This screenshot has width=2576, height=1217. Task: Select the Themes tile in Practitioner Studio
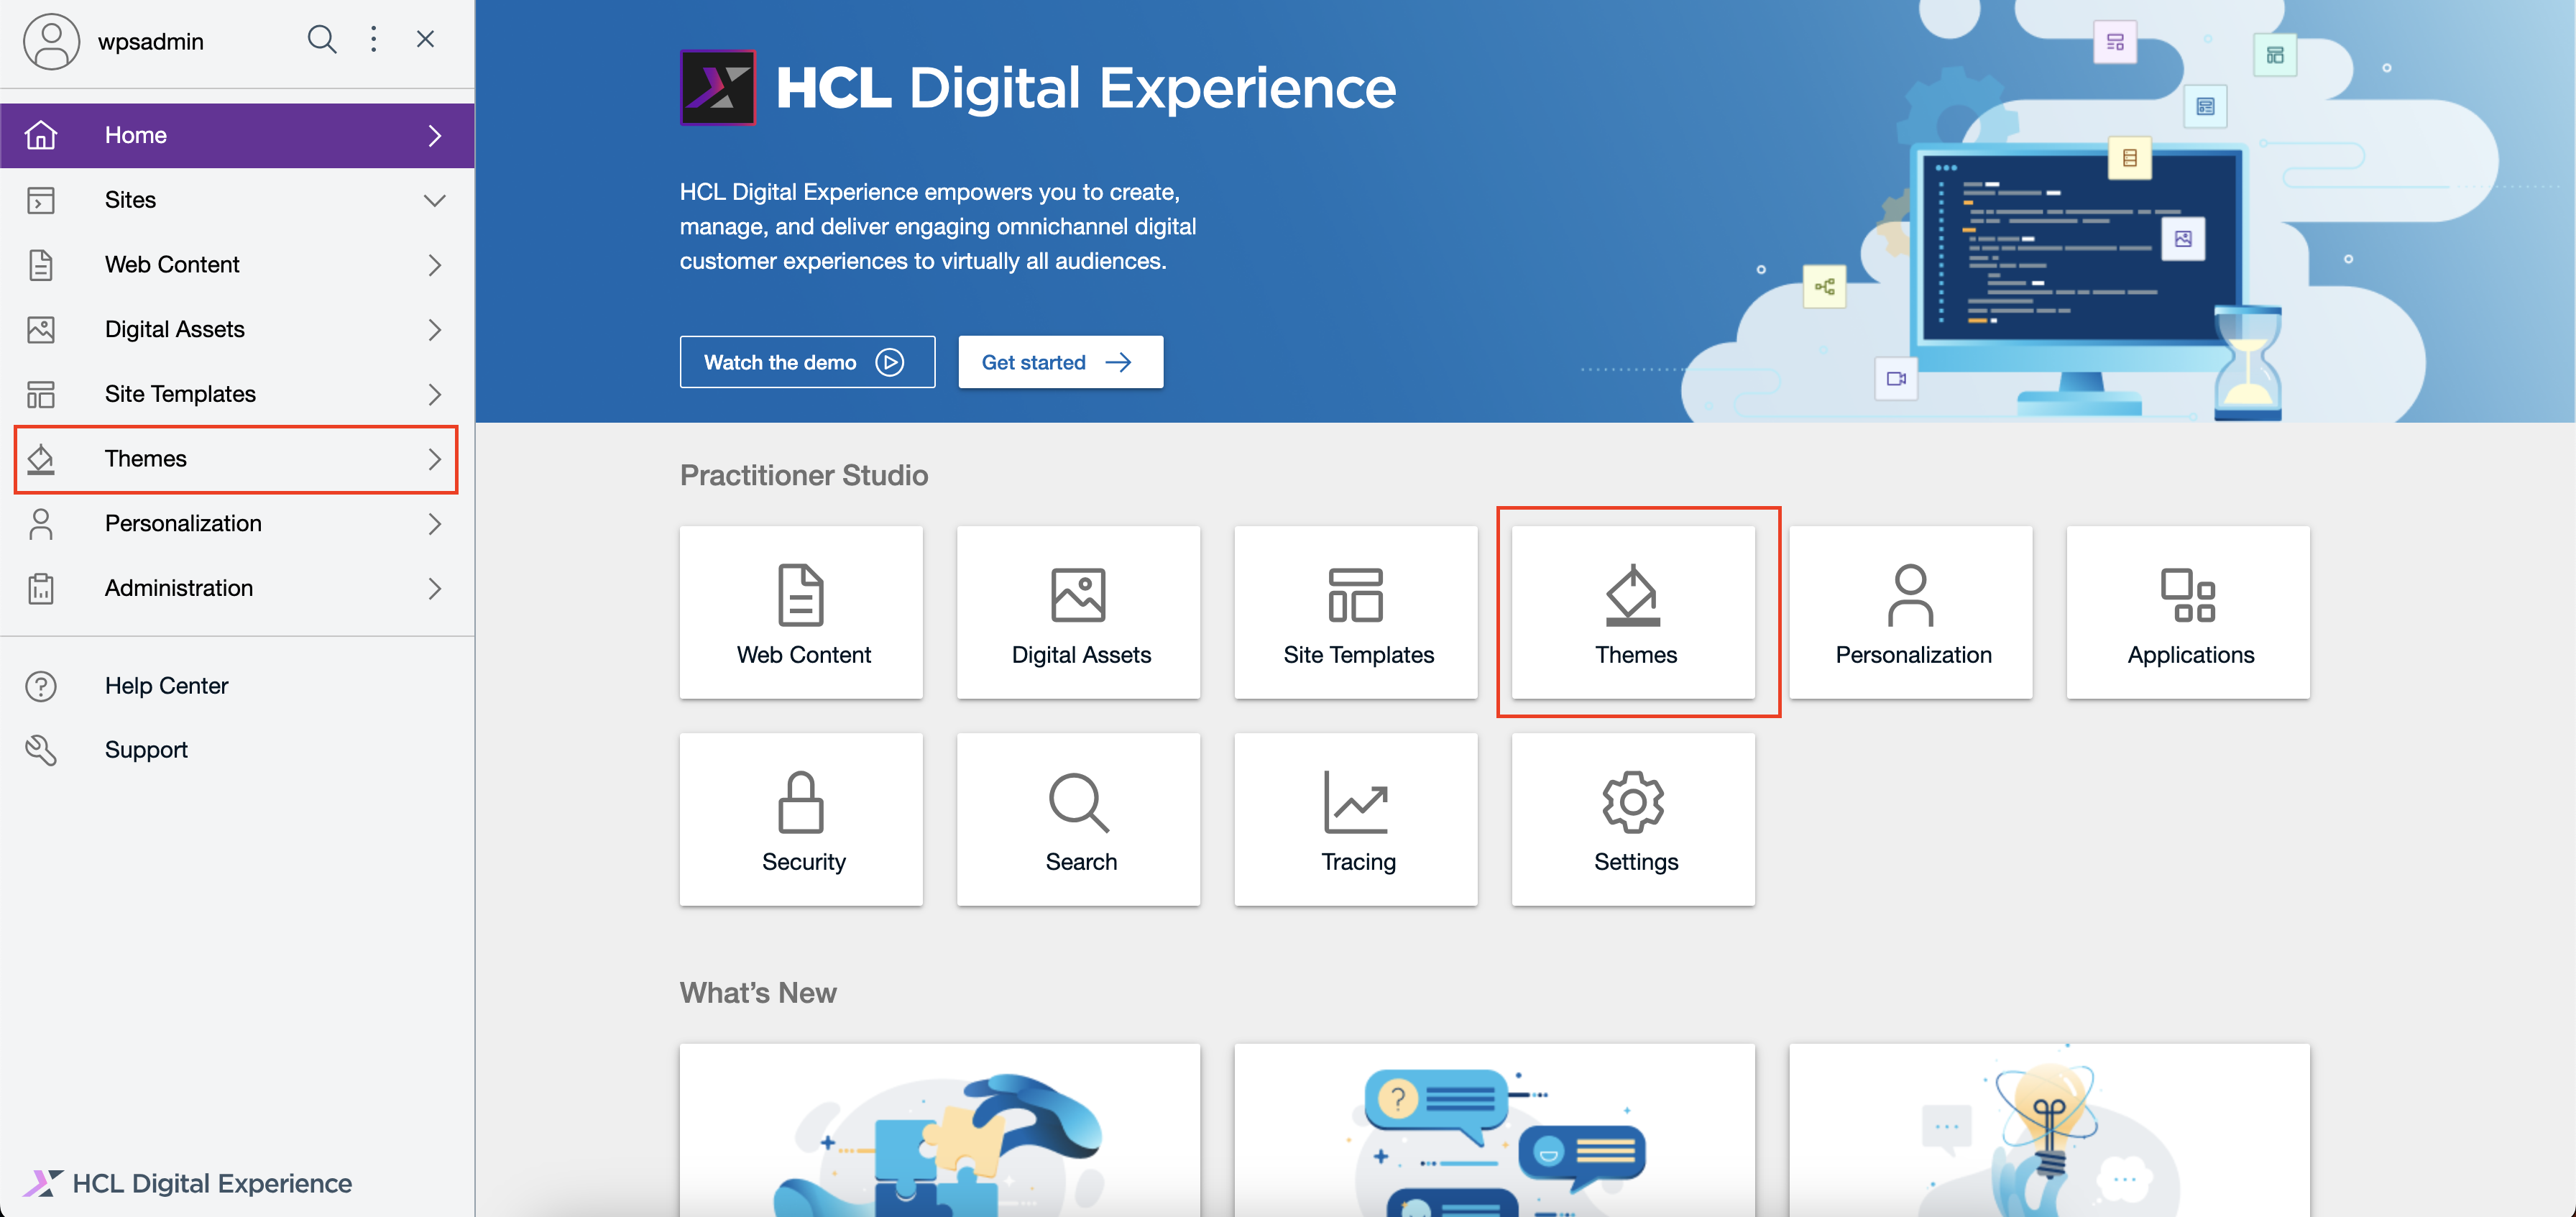[x=1634, y=612]
